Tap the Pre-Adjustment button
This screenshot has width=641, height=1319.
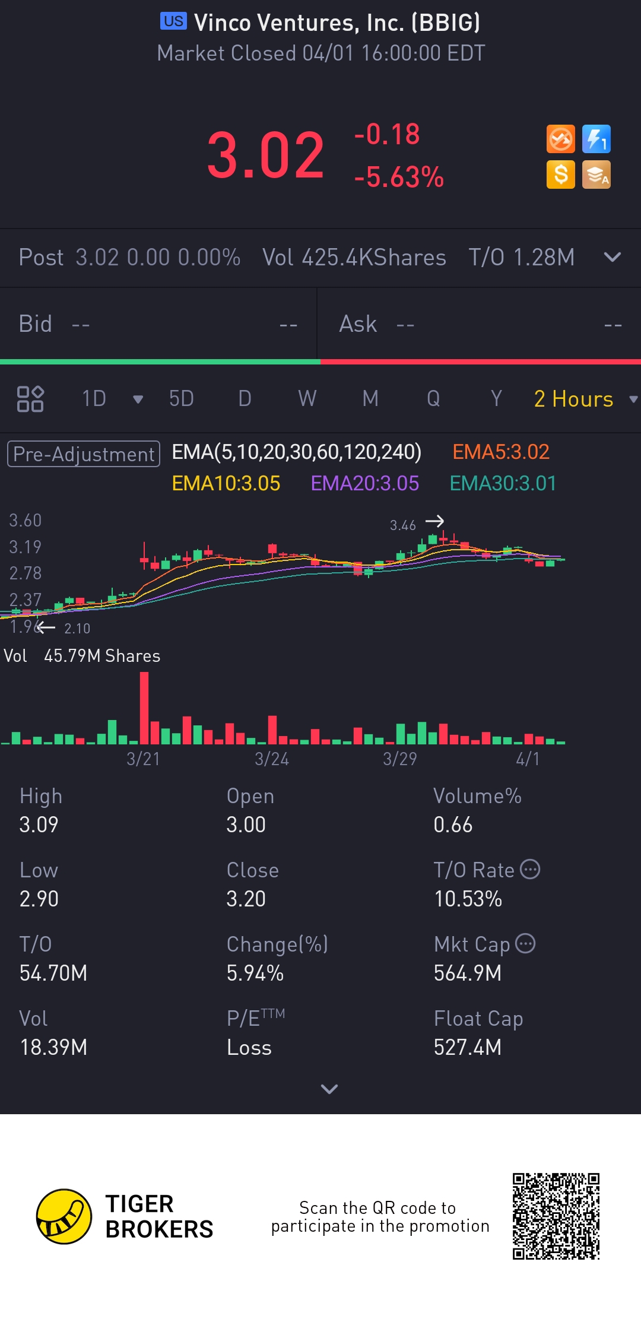click(84, 454)
